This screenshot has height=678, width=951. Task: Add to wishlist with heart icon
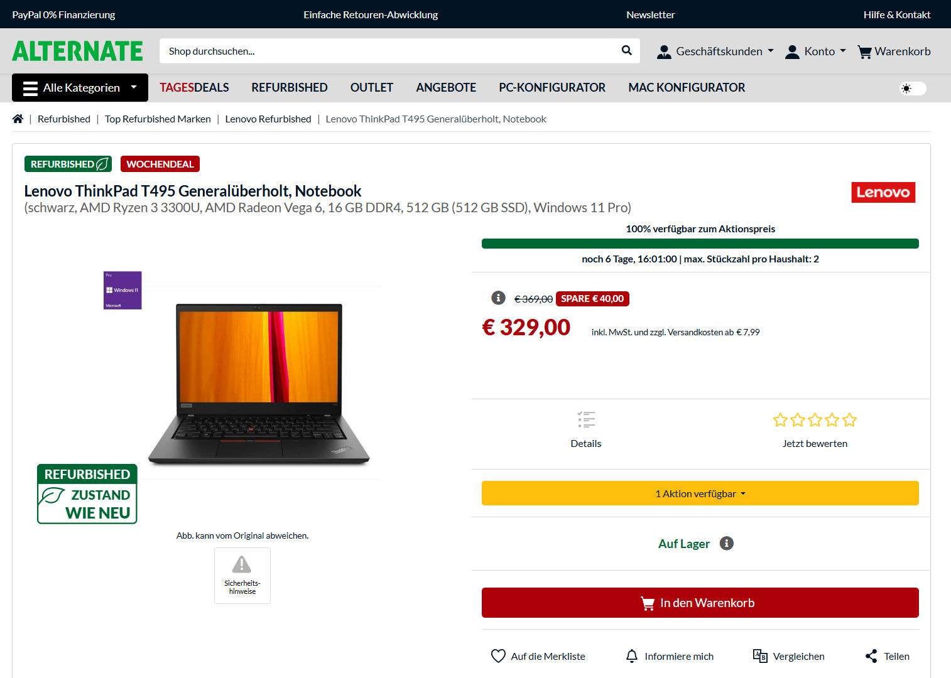click(498, 656)
